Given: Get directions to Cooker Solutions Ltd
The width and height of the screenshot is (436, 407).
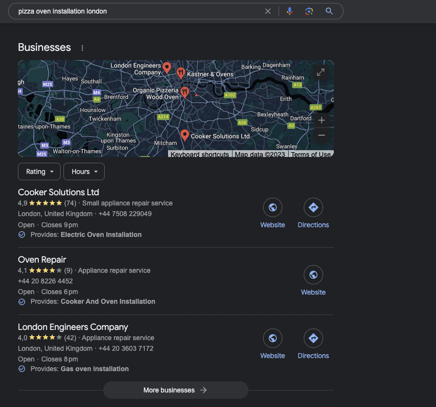Looking at the screenshot, I should click(x=313, y=207).
